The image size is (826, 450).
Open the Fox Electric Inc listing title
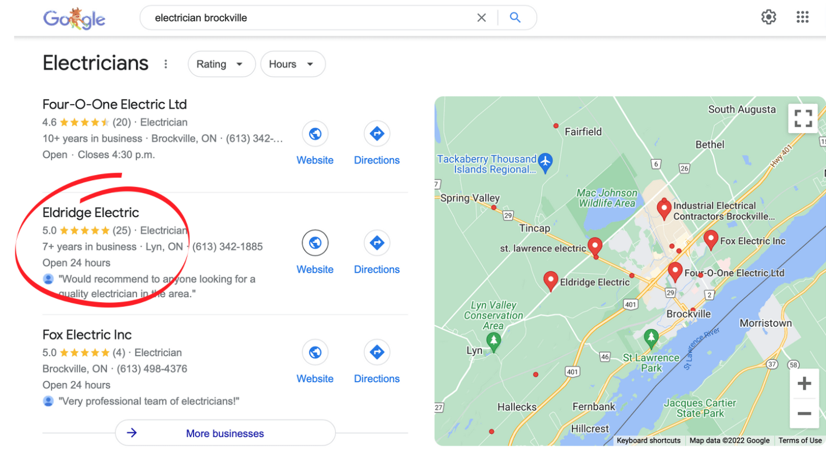[87, 335]
